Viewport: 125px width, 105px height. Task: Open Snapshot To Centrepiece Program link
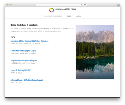(23, 61)
